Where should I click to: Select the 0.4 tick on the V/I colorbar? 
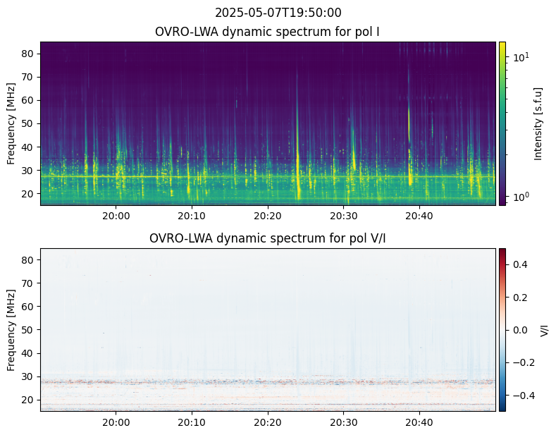pos(519,264)
